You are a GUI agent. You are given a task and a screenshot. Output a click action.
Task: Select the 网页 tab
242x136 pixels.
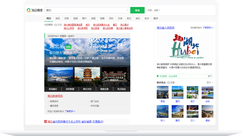(49, 18)
